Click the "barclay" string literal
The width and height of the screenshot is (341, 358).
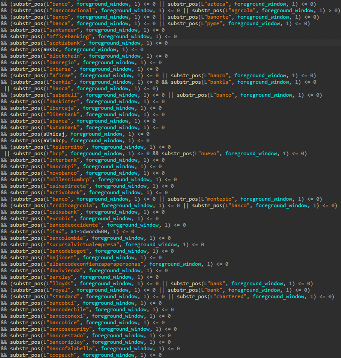[60, 278]
